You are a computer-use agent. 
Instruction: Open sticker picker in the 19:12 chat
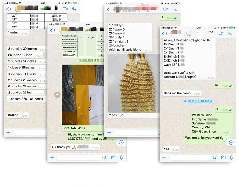104,157
